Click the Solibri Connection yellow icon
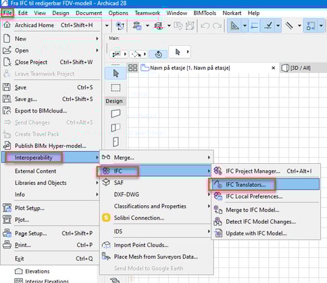The image size is (327, 283). 106,218
